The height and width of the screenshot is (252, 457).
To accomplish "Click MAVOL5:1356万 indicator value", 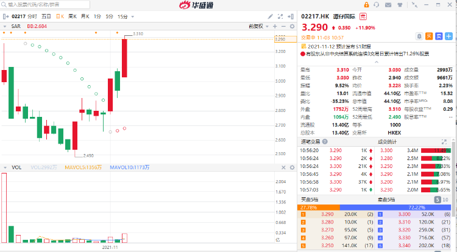I will (83, 167).
